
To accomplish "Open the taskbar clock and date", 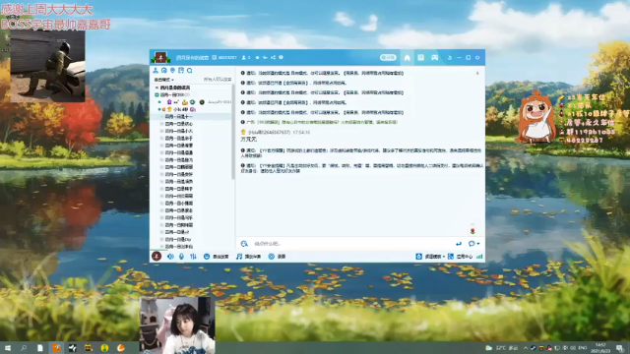I will 601,348.
